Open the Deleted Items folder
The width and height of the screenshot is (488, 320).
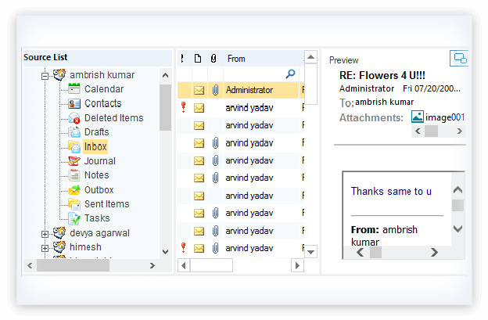(x=113, y=118)
